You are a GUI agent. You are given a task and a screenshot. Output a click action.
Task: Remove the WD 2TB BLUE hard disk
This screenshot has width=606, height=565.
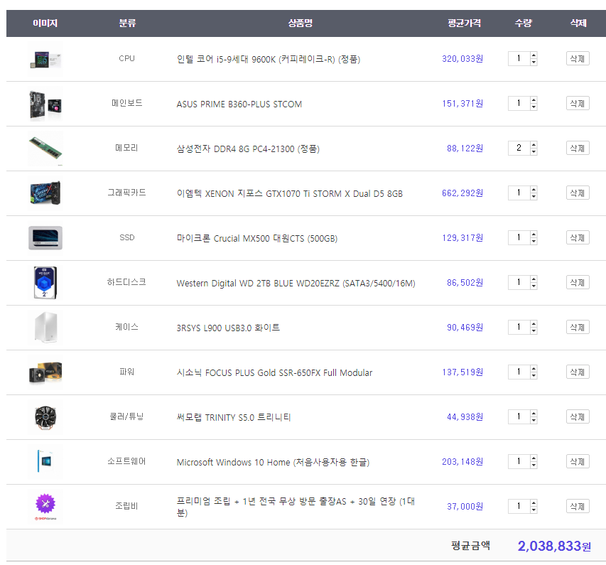pyautogui.click(x=578, y=283)
